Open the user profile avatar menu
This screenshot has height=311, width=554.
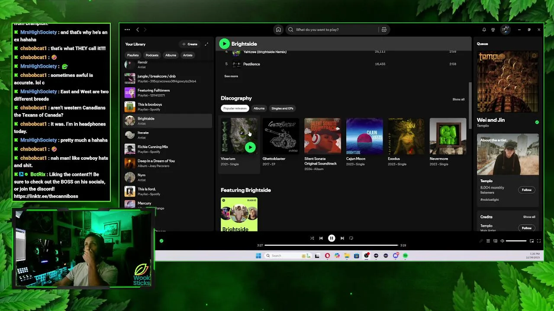click(506, 30)
